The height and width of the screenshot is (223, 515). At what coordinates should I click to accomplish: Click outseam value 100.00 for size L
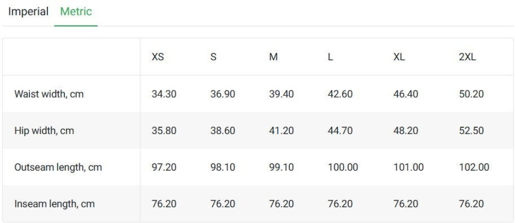(x=343, y=168)
